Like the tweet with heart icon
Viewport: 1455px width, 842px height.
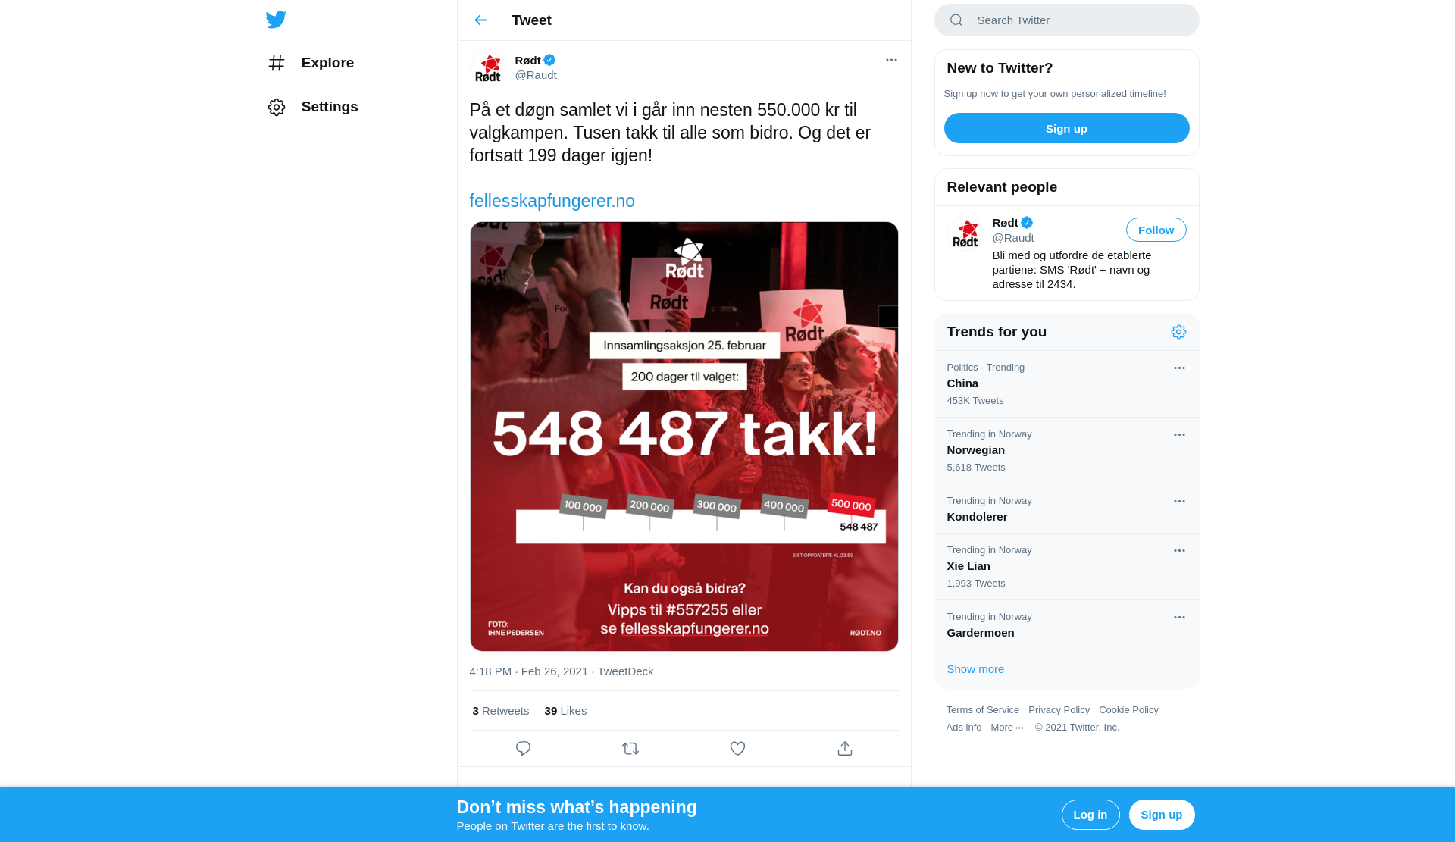tap(737, 749)
